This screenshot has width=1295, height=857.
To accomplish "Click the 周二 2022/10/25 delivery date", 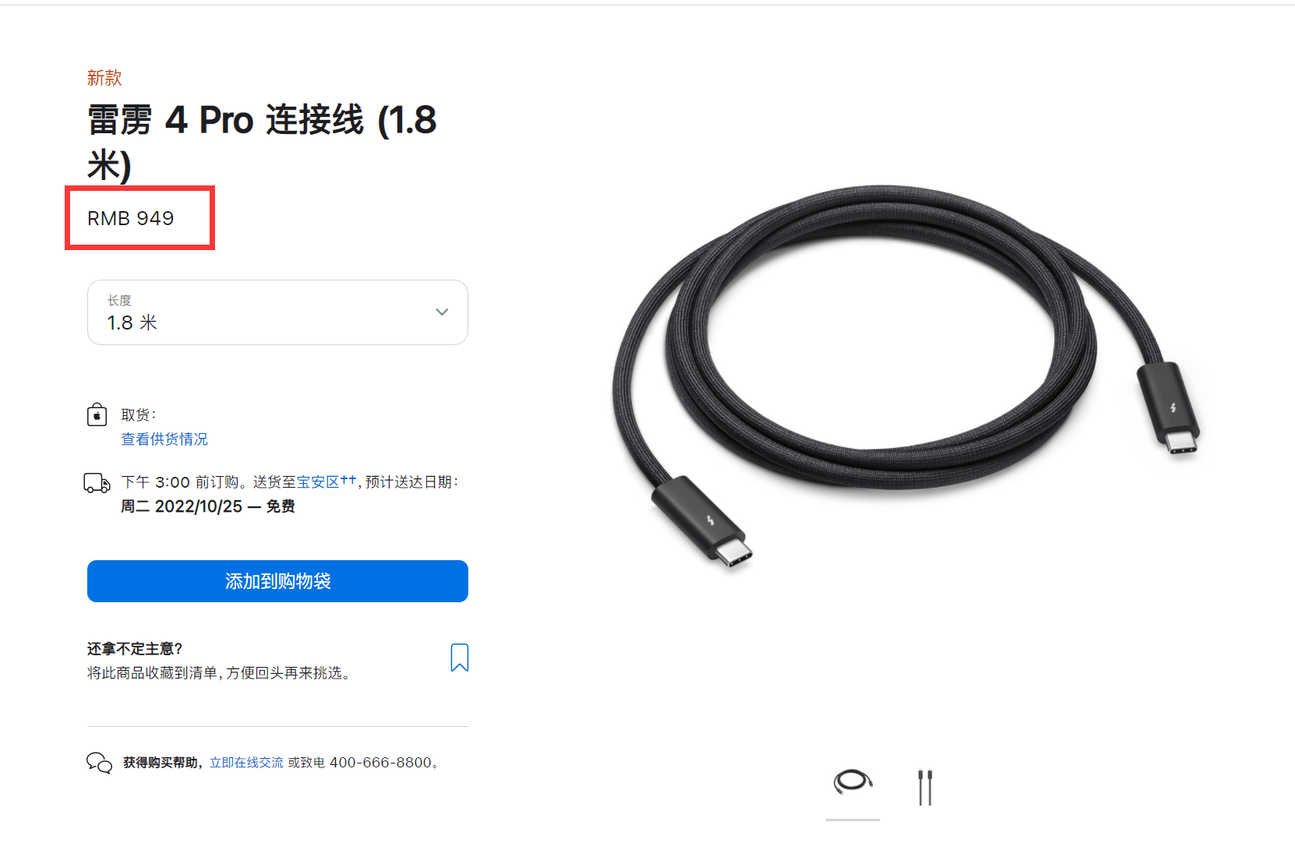I will [182, 506].
